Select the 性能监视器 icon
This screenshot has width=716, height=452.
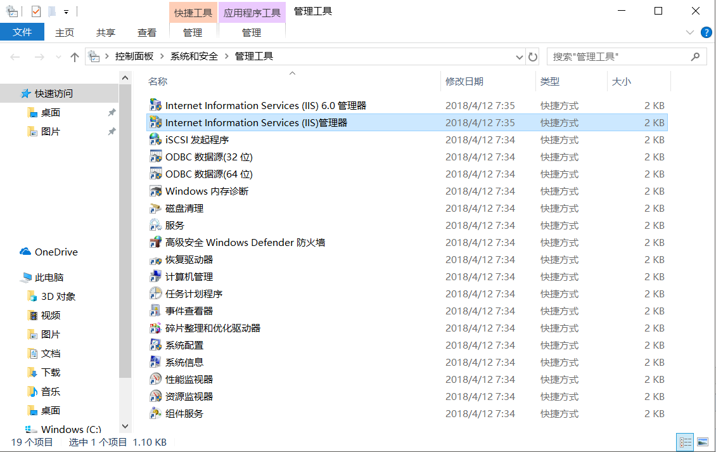point(156,379)
